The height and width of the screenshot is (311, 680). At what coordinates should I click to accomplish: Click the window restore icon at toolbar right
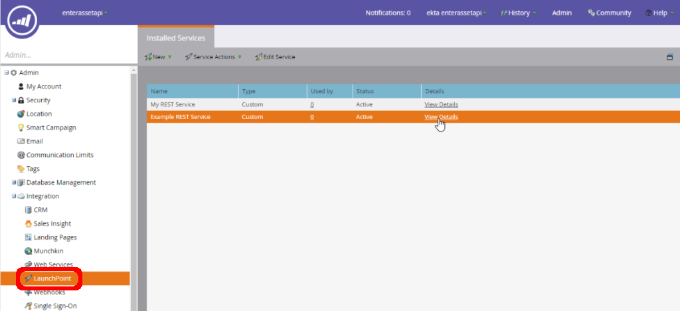point(669,57)
